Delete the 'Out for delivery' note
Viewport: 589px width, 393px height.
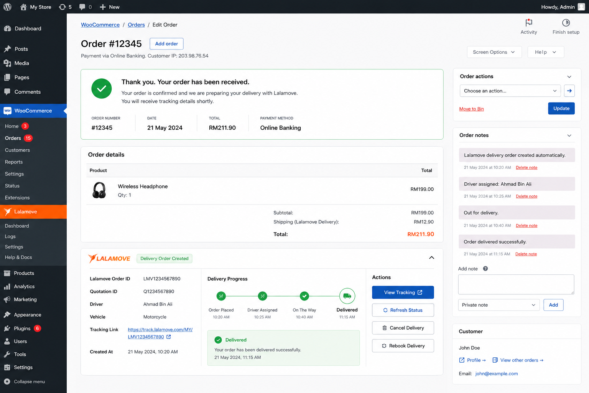coord(526,226)
